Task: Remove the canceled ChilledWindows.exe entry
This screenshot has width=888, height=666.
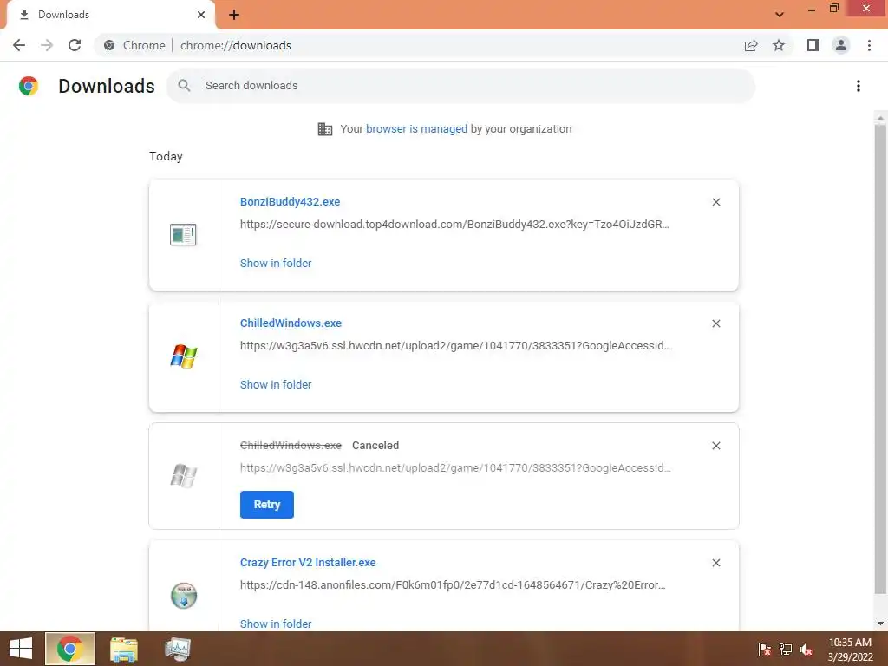Action: coord(715,446)
